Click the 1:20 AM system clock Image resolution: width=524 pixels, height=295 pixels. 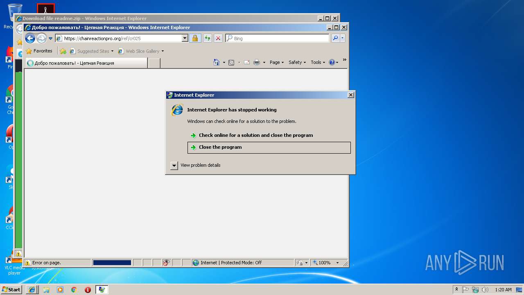point(503,290)
